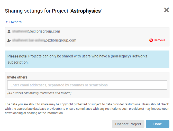Screen dimensions: 173x131
Task: Click the invited owner's person-plus icon
Action: pyautogui.click(x=9, y=41)
